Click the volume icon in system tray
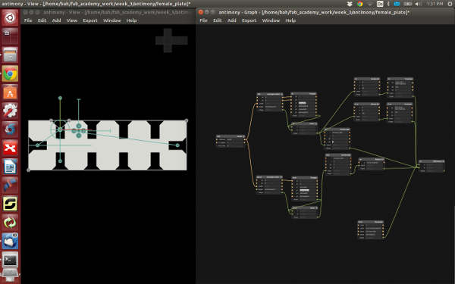Screen dimensions: 455x284 tap(418, 4)
